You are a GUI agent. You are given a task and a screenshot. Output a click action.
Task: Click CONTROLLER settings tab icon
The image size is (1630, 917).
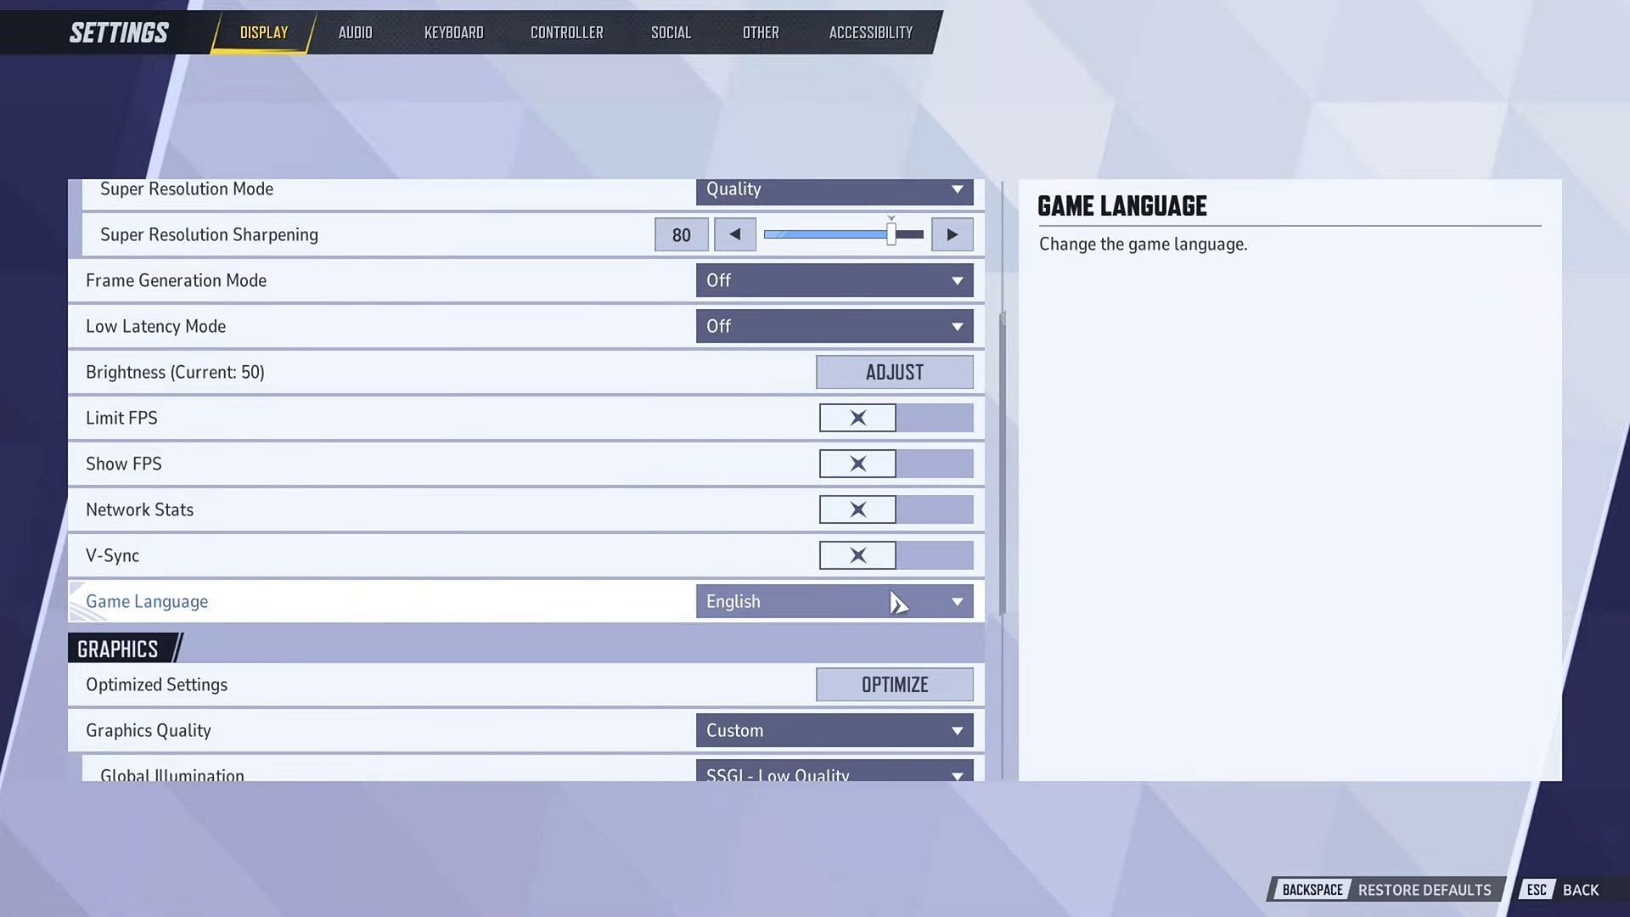566,31
